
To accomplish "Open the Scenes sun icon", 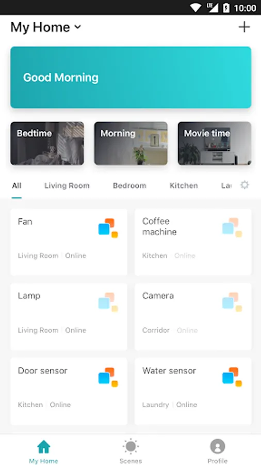I will (x=130, y=446).
